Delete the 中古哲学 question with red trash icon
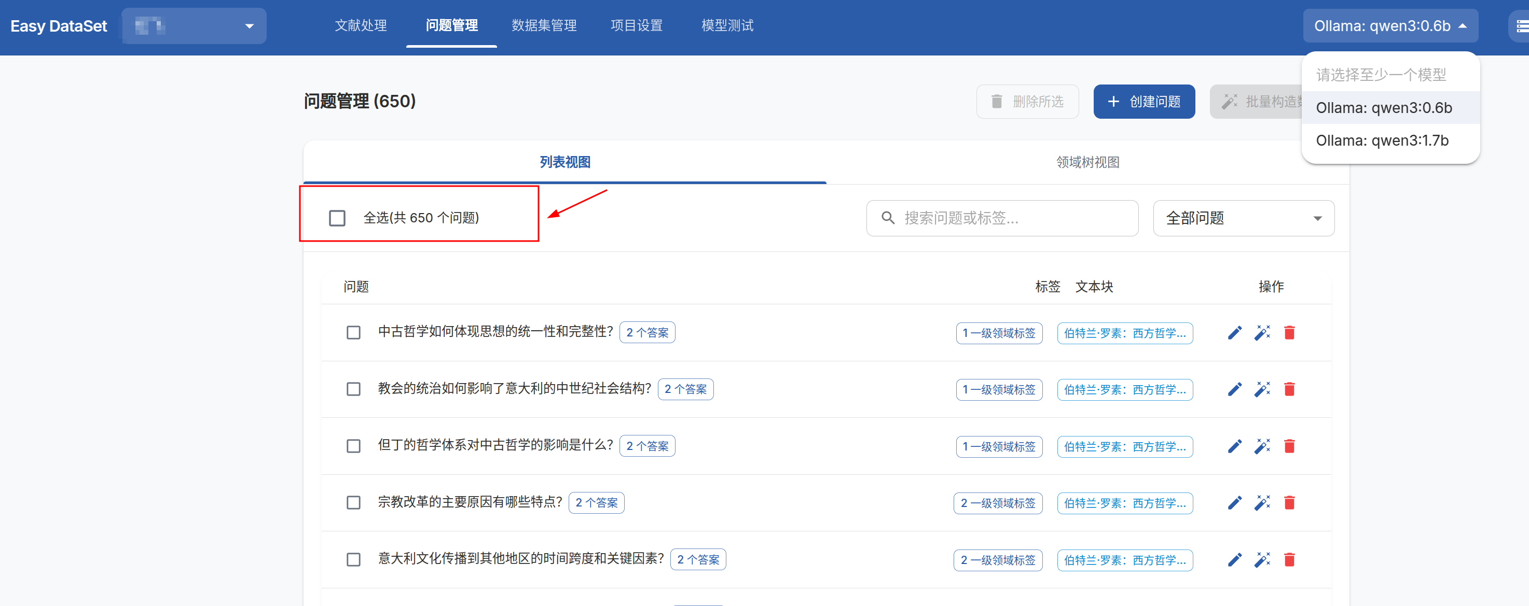Image resolution: width=1529 pixels, height=606 pixels. coord(1289,333)
